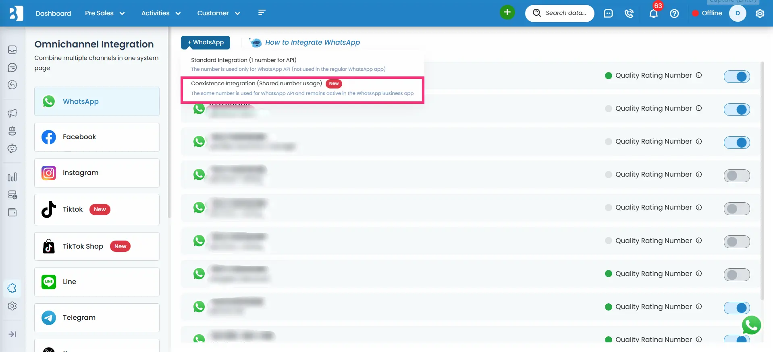
Task: Click the megaphone broadcast sidebar icon
Action: (x=12, y=113)
